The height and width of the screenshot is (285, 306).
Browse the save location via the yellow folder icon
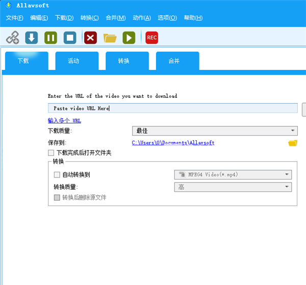click(292, 143)
